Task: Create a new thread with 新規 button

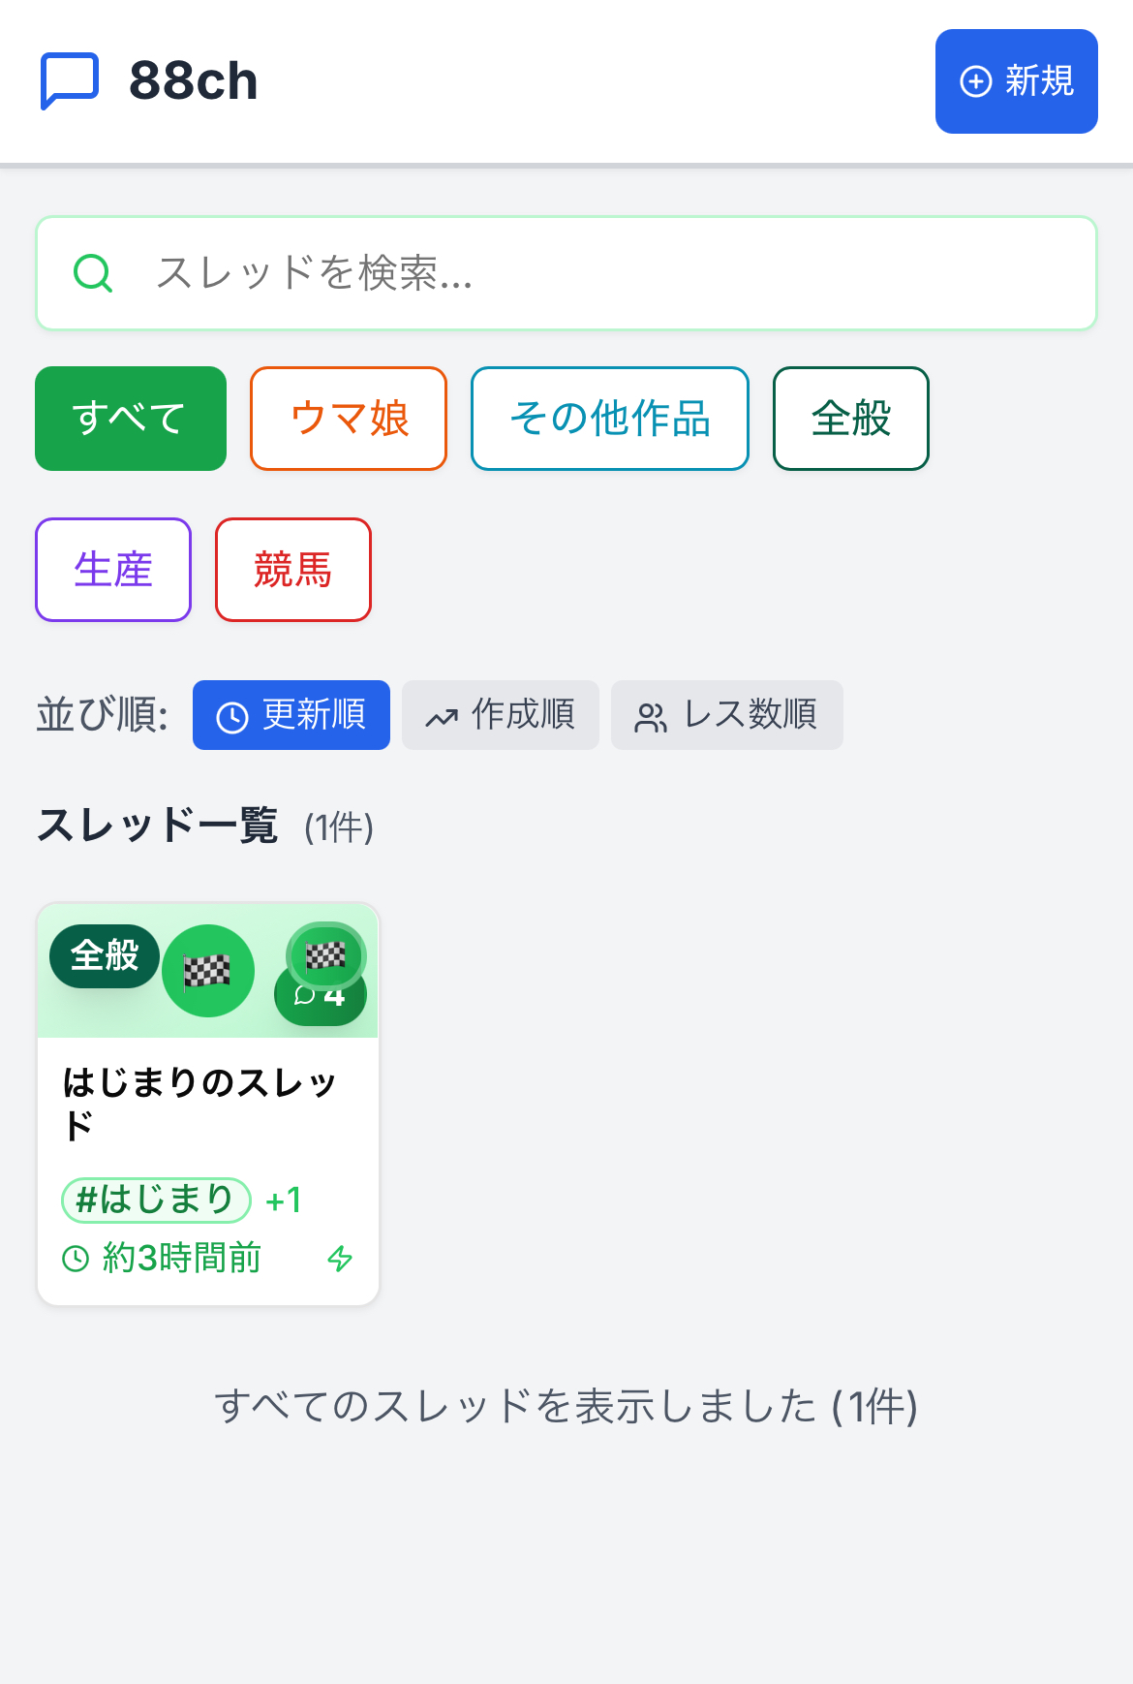Action: 1017,81
